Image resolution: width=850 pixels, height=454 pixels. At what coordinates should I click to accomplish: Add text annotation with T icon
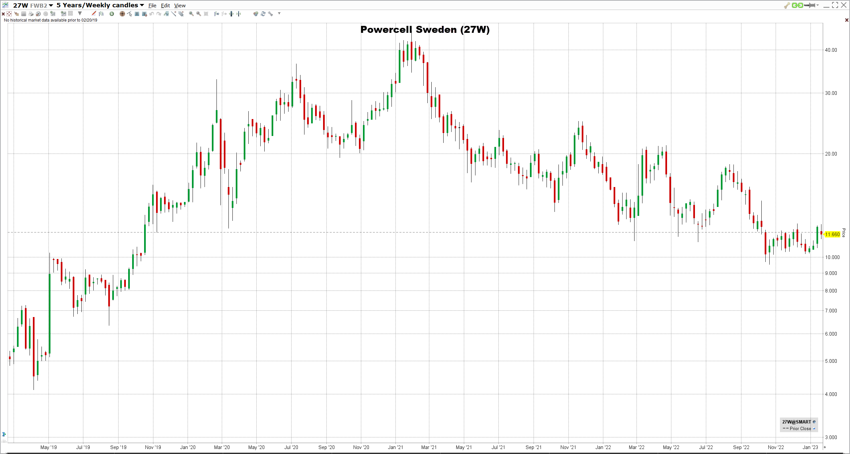pos(137,14)
